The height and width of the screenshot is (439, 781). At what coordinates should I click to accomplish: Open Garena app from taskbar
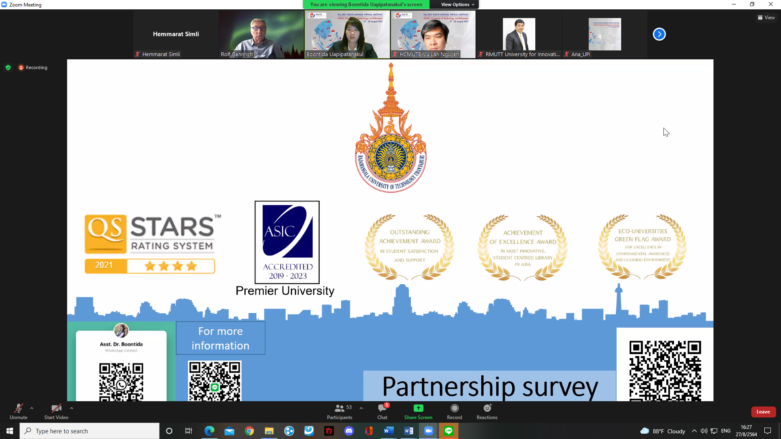coord(329,431)
